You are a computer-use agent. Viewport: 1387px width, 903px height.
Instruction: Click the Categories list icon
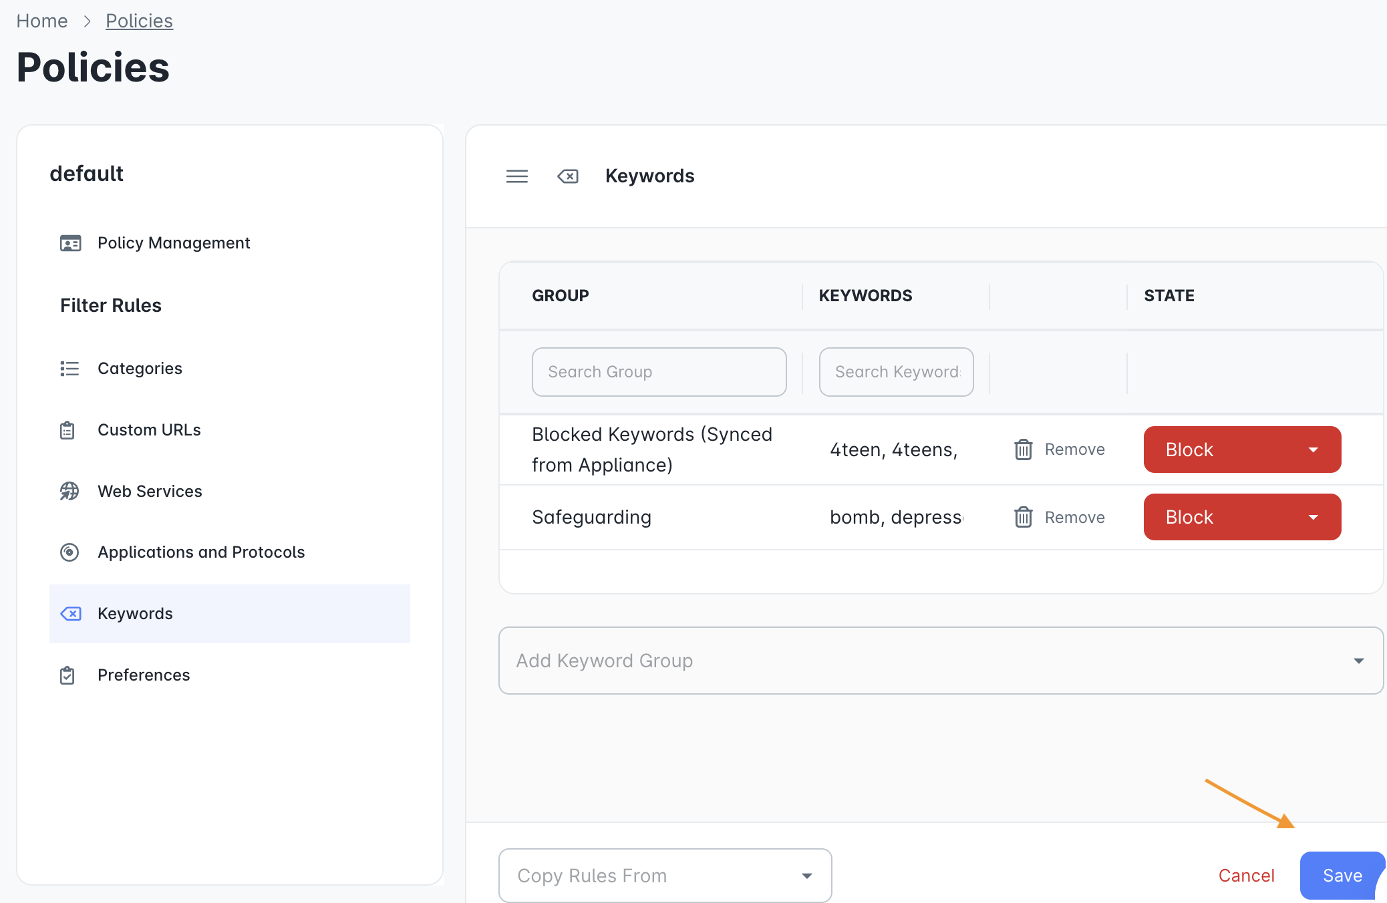tap(69, 369)
